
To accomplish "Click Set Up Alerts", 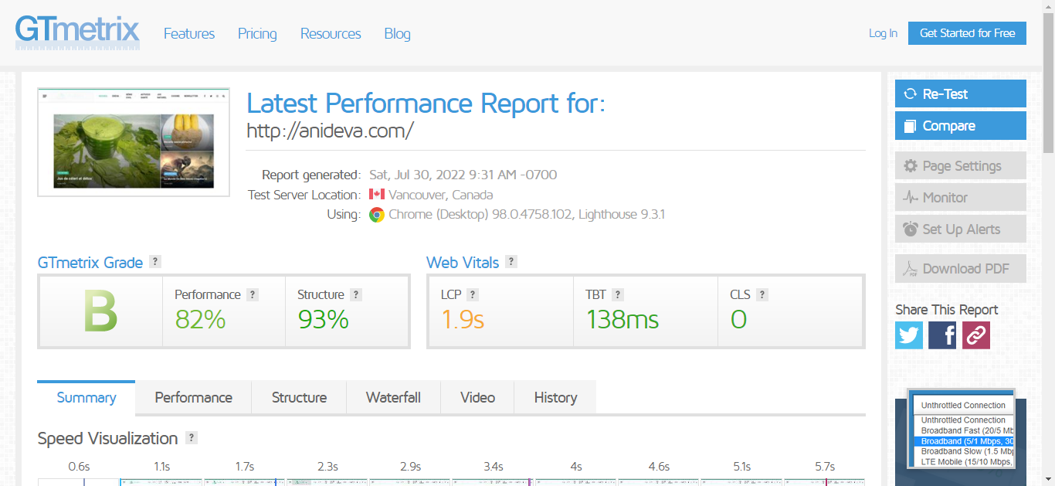I will 961,229.
